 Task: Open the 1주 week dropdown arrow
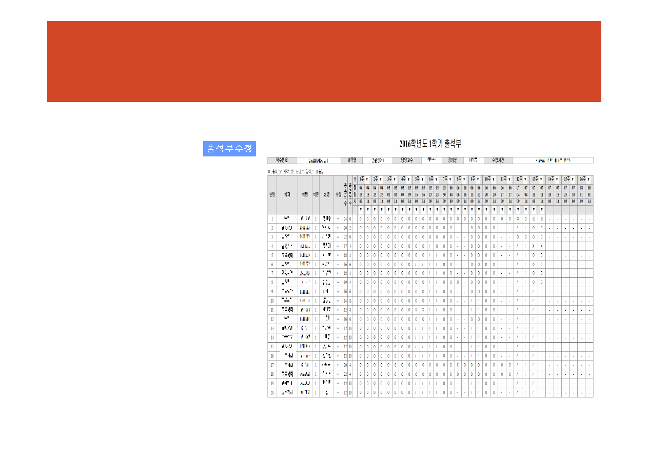pyautogui.click(x=367, y=180)
